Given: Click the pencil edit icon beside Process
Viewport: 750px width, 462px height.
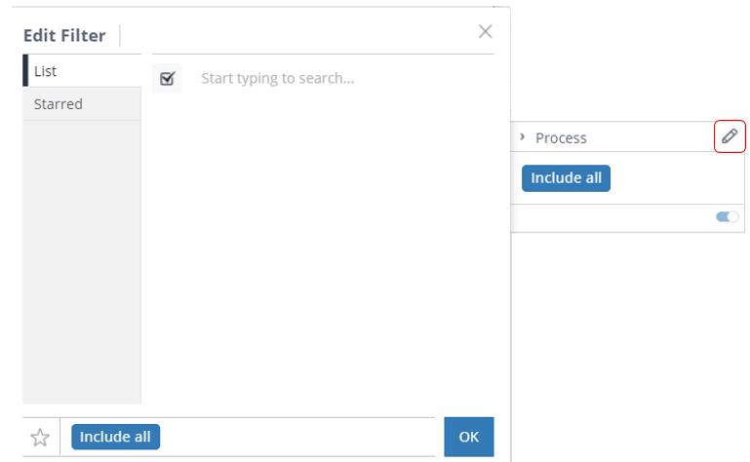Looking at the screenshot, I should (x=730, y=136).
